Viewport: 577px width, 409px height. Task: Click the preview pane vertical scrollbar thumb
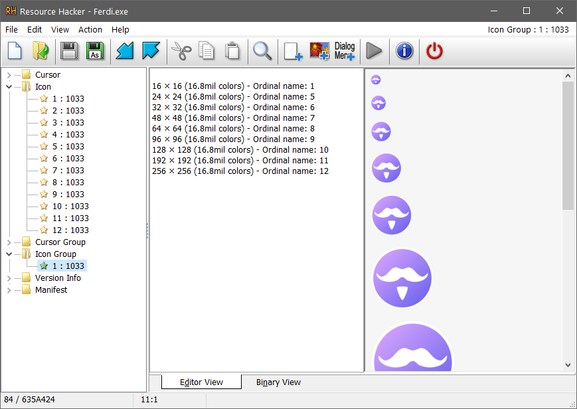(x=568, y=146)
